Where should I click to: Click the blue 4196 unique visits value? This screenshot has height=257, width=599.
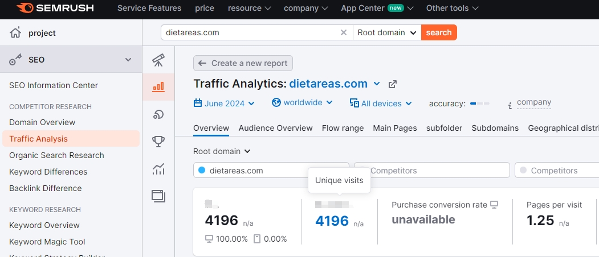(x=332, y=221)
